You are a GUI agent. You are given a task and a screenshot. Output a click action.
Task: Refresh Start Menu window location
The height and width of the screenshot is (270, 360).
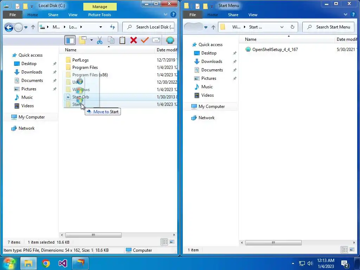292,27
